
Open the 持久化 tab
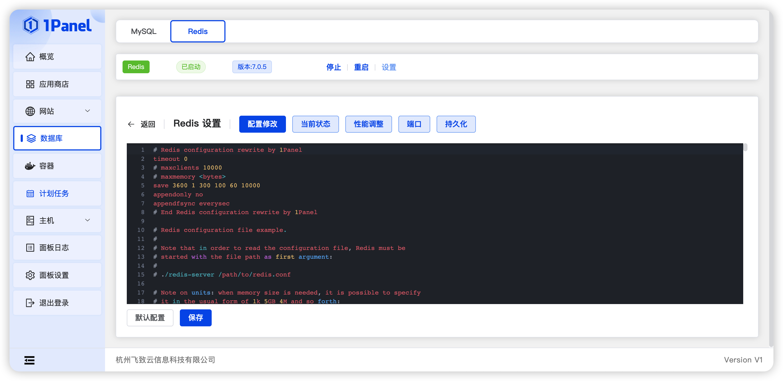click(456, 124)
